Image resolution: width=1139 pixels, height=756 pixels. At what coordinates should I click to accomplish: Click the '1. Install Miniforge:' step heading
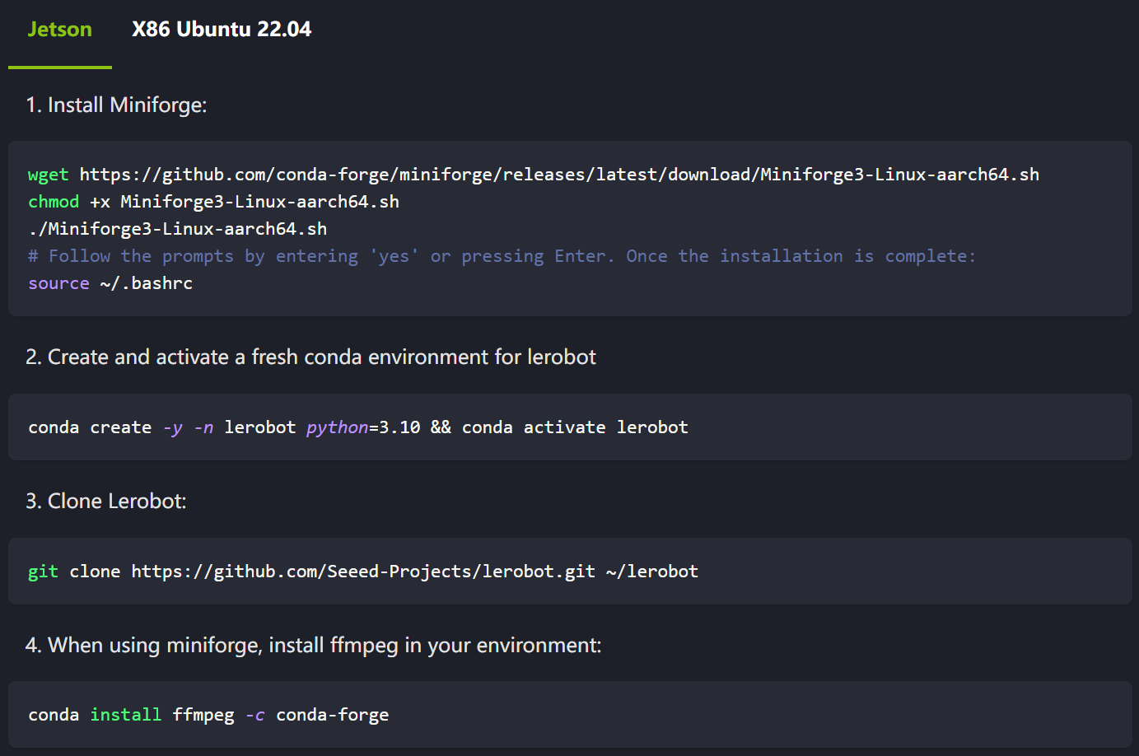tap(116, 105)
